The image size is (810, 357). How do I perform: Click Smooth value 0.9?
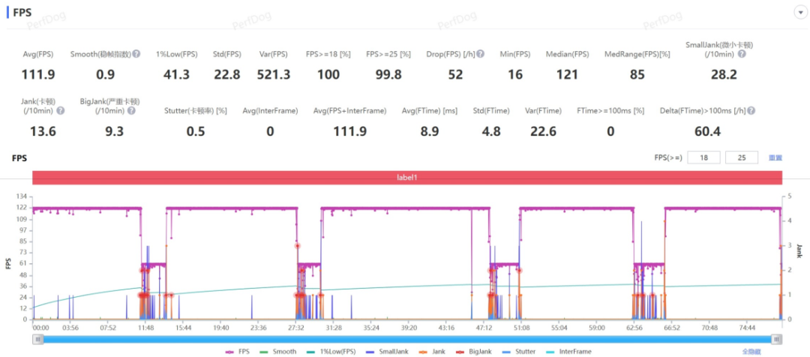coord(106,75)
